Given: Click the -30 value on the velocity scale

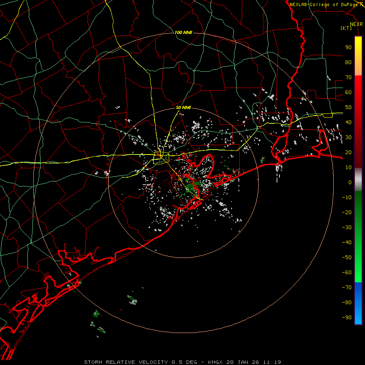Looking at the screenshot, I should click(347, 228).
